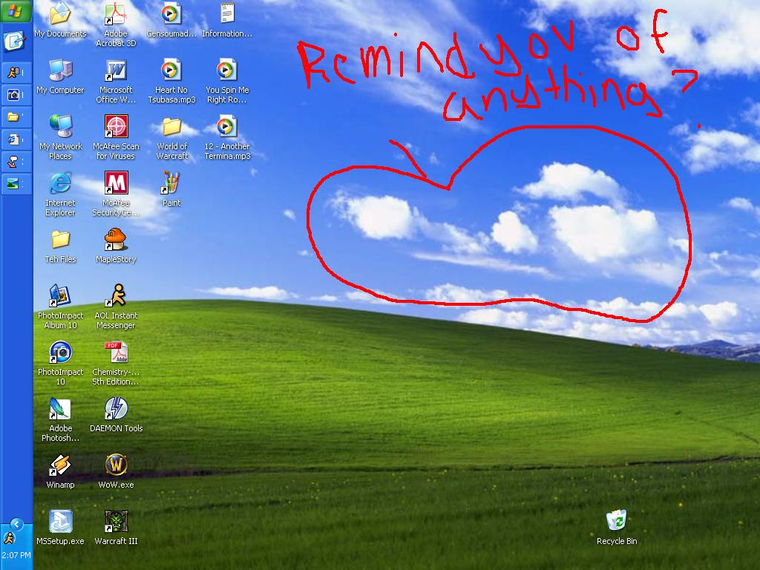Select the MSSetup.exe installer icon
760x570 pixels.
coord(60,522)
